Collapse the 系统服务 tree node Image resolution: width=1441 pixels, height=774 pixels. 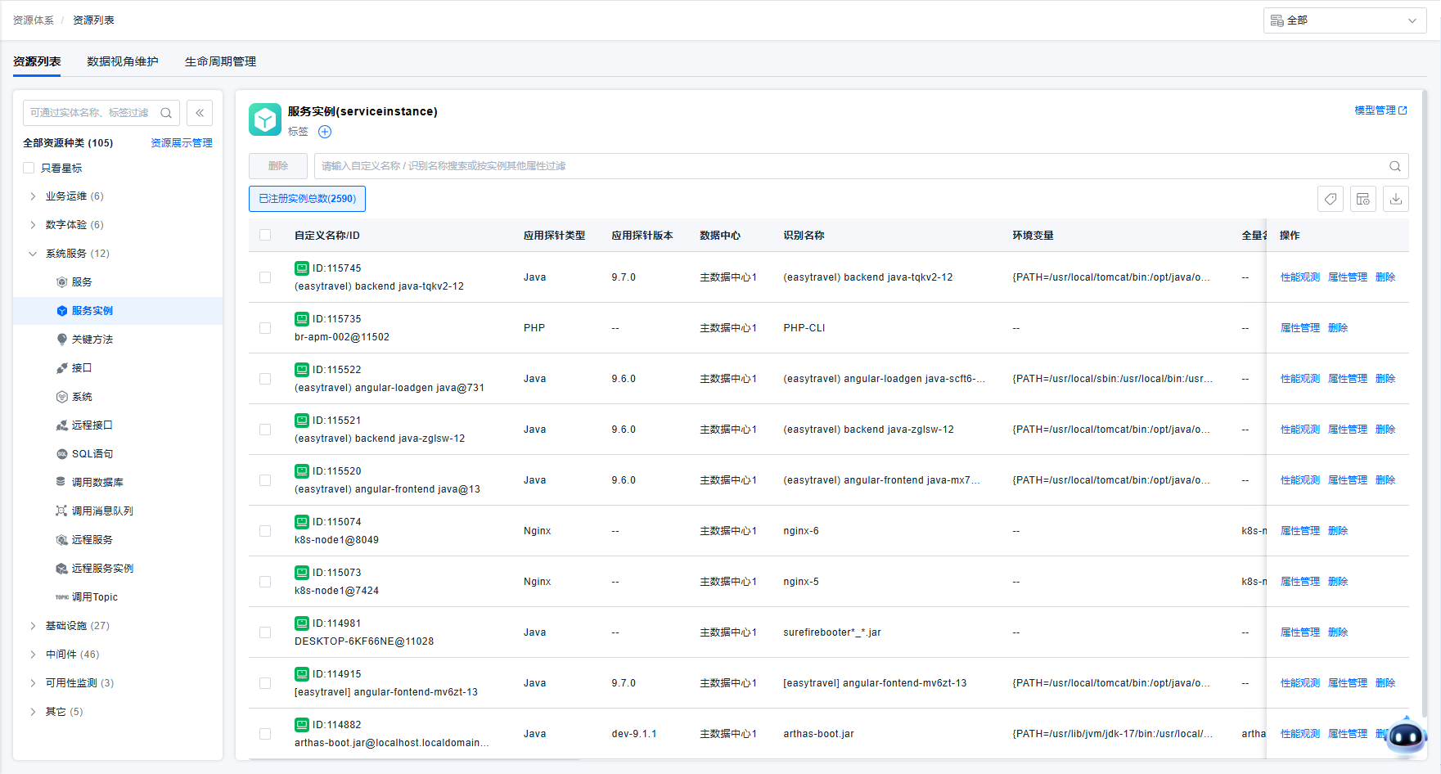coord(33,254)
